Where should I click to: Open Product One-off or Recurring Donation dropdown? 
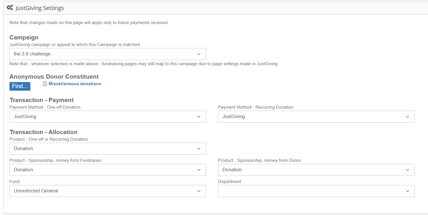pyautogui.click(x=108, y=149)
